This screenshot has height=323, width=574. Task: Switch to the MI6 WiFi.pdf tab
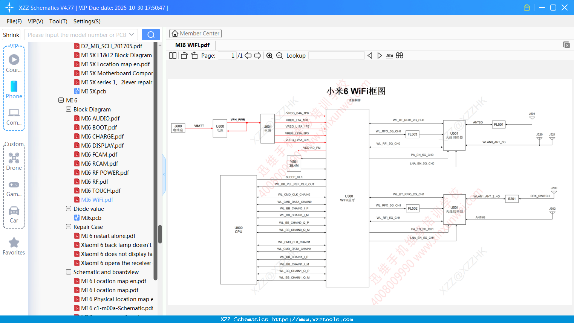(x=191, y=44)
